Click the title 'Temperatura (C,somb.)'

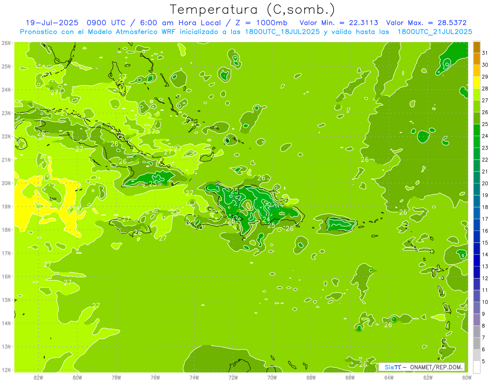pos(253,10)
